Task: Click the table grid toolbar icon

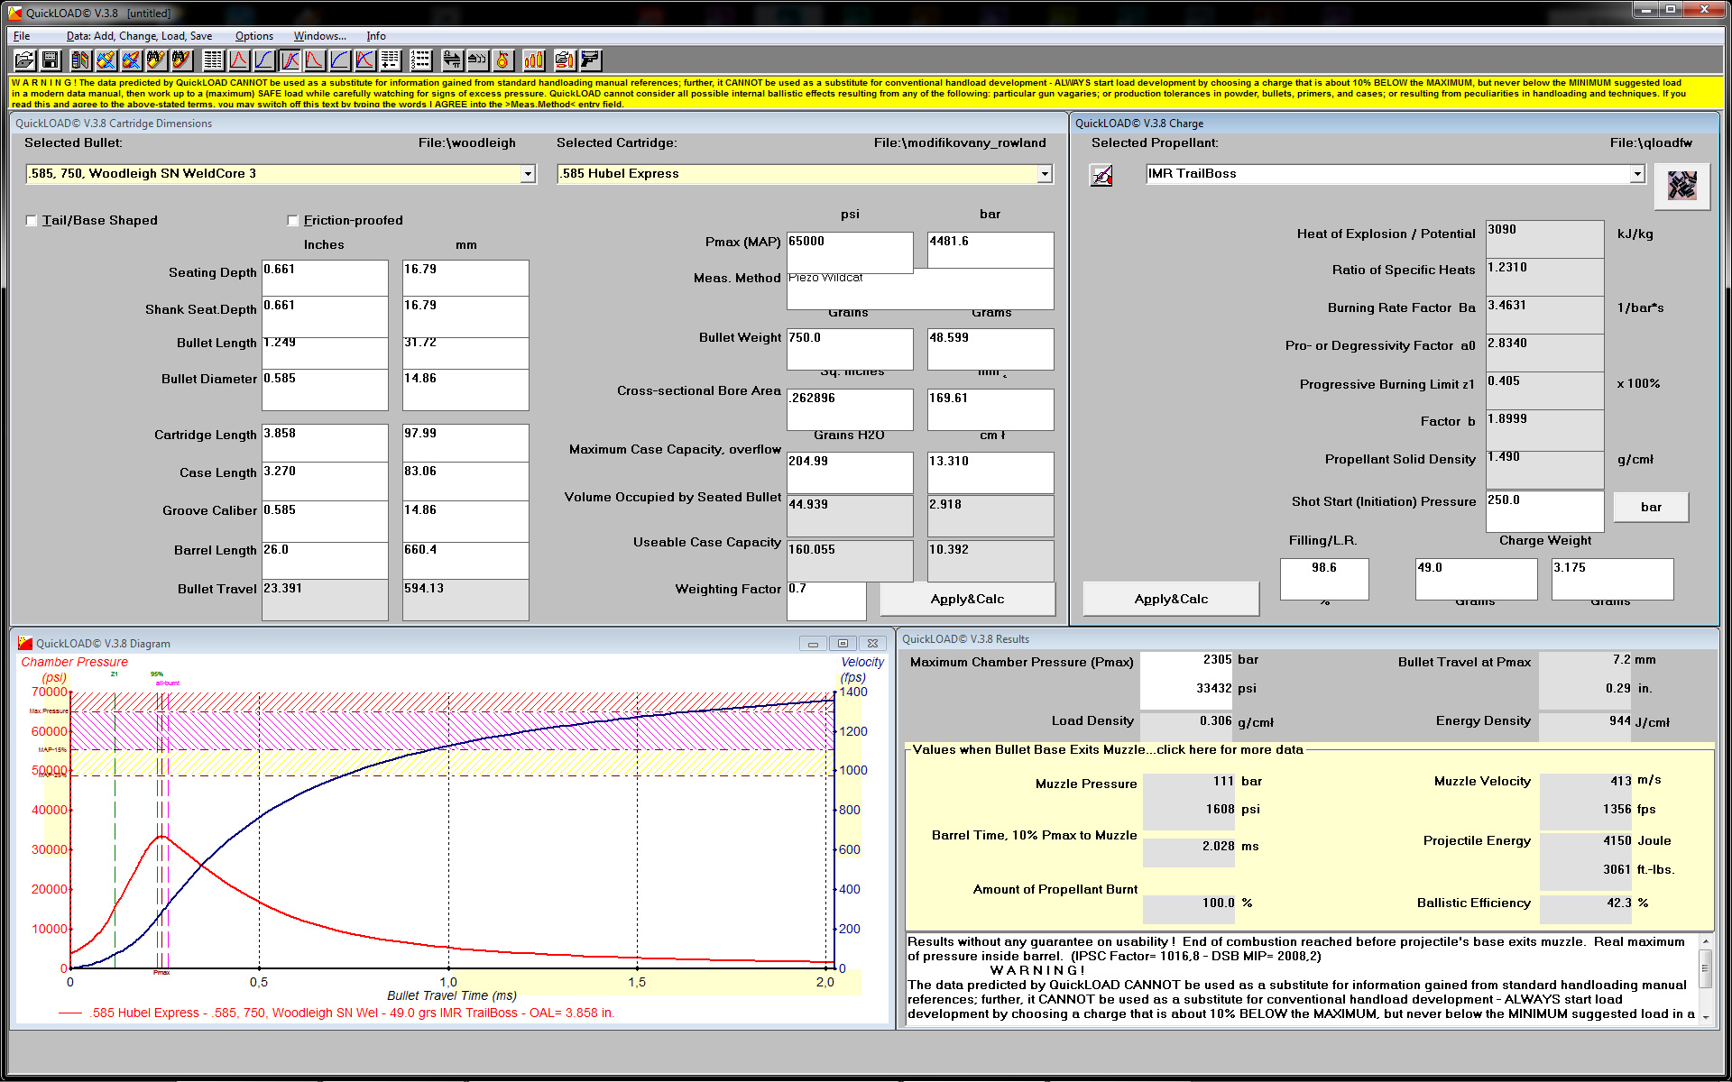Action: tap(213, 60)
